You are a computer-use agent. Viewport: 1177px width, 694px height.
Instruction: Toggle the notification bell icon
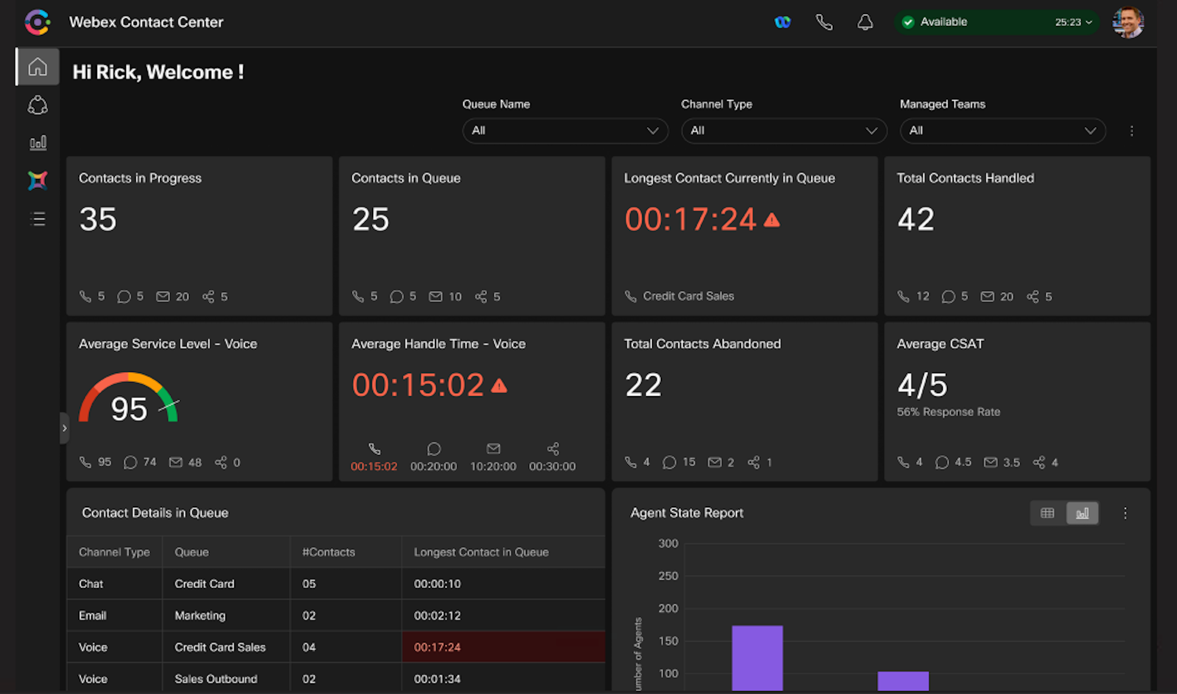pyautogui.click(x=866, y=22)
